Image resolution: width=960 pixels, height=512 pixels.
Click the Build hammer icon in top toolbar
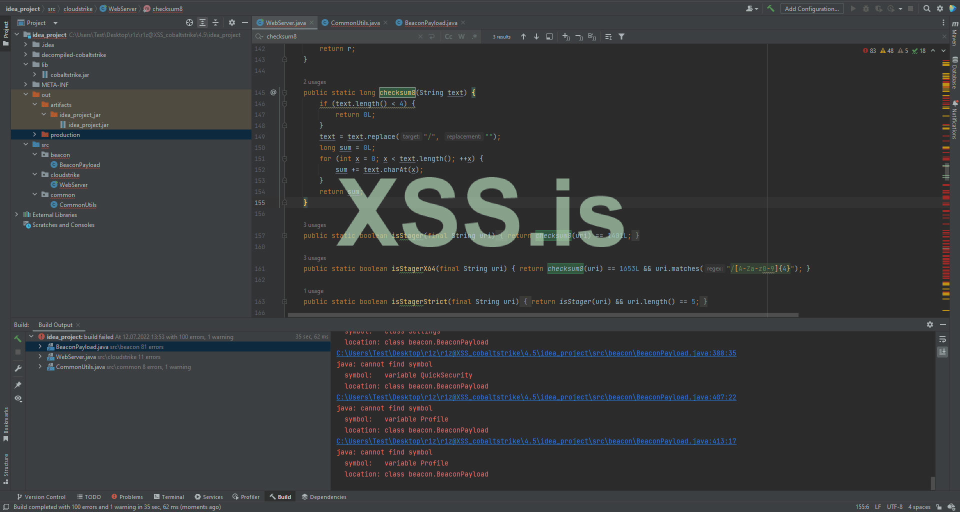pyautogui.click(x=770, y=8)
